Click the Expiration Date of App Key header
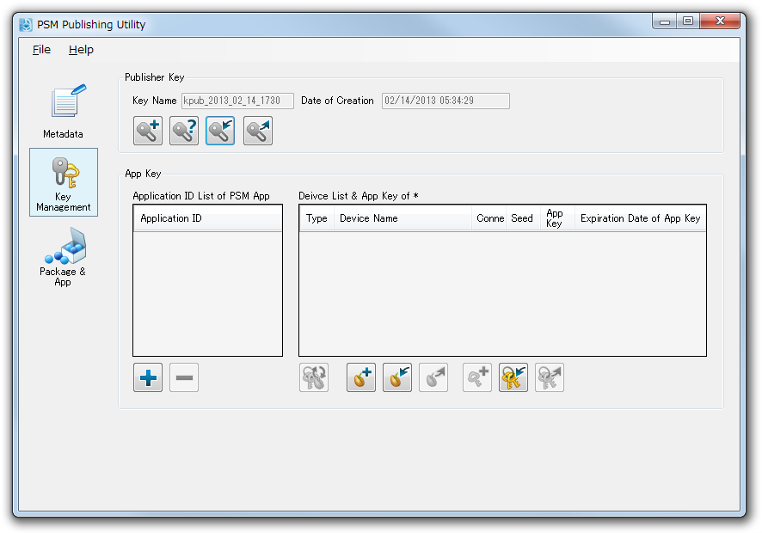 click(640, 218)
